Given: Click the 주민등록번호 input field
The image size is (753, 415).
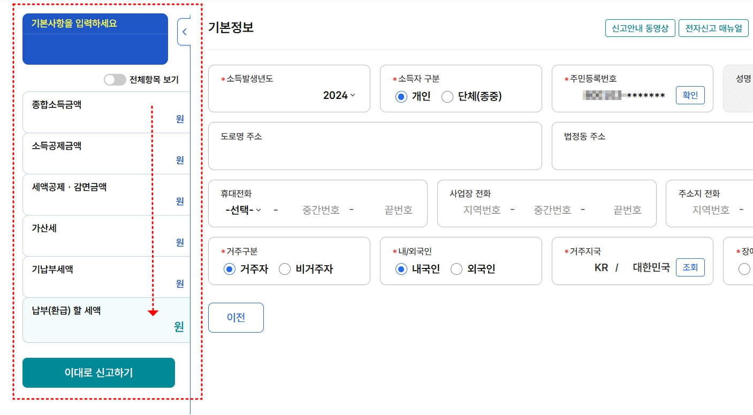Looking at the screenshot, I should coord(623,95).
